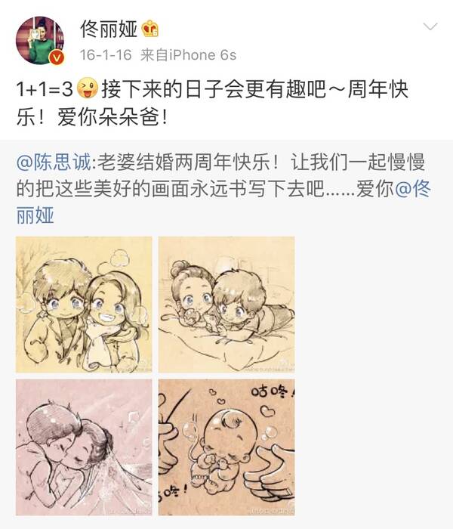View the pink kissing couple drawing
Screen dimensions: 453x529
click(x=84, y=447)
